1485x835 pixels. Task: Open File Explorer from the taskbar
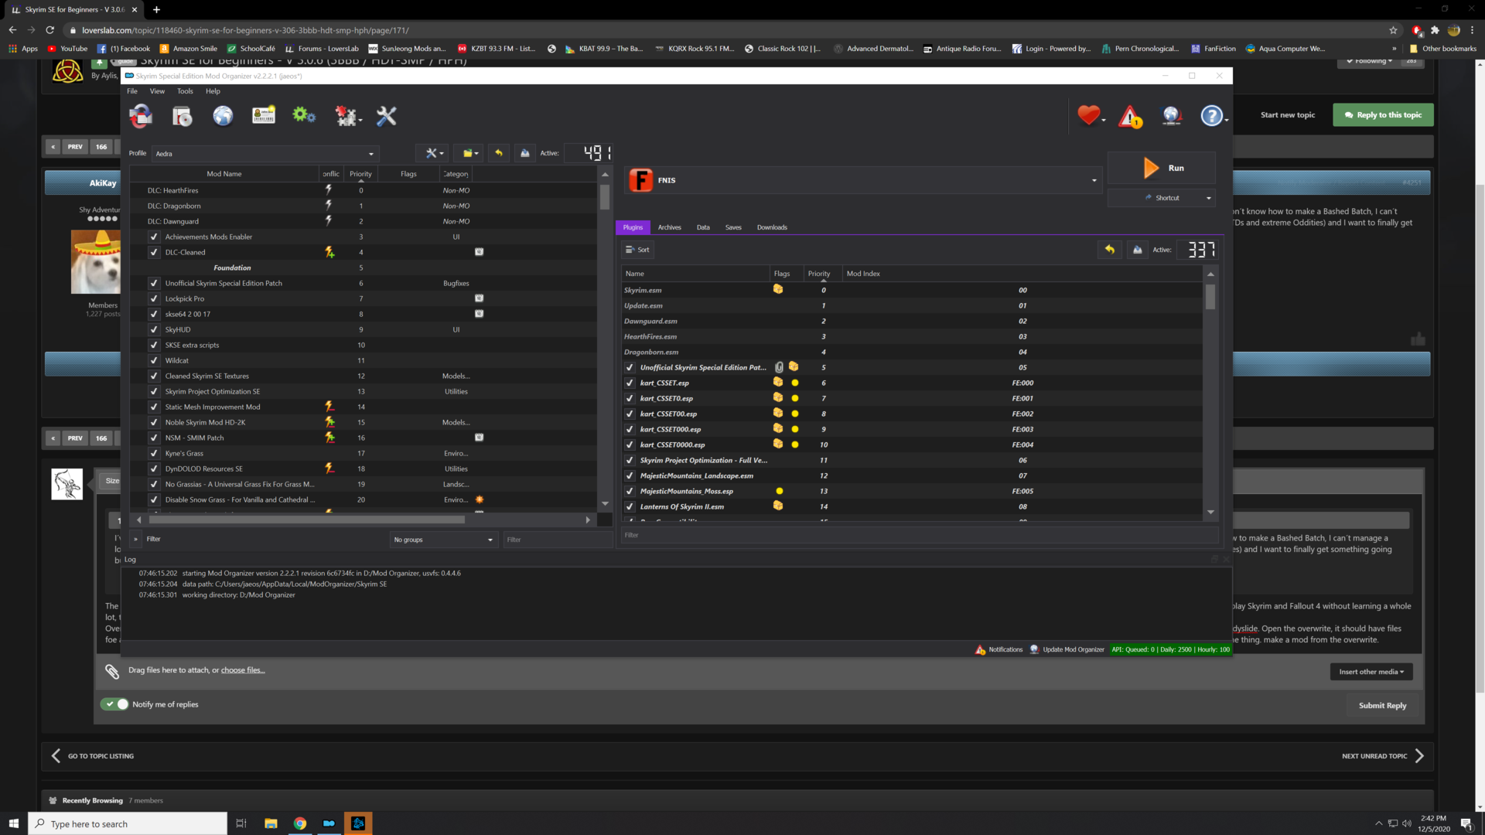(271, 823)
